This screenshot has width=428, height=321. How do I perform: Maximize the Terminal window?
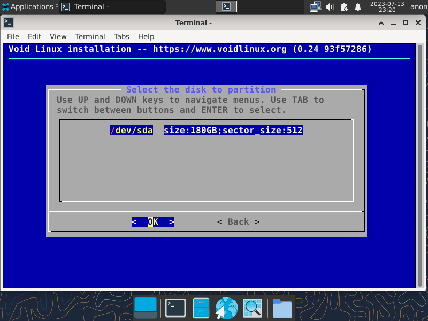406,23
